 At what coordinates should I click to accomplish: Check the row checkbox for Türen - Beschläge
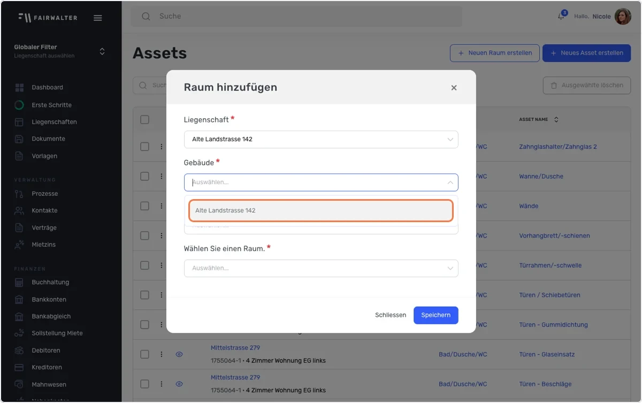click(144, 384)
